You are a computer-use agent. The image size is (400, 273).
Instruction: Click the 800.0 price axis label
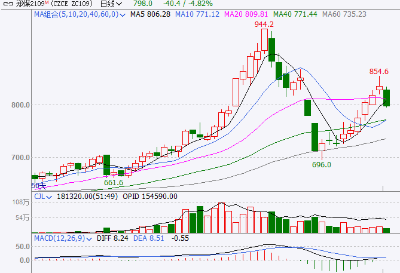[x=21, y=105]
